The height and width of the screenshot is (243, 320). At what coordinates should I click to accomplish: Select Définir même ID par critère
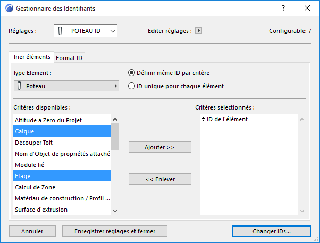pyautogui.click(x=132, y=73)
